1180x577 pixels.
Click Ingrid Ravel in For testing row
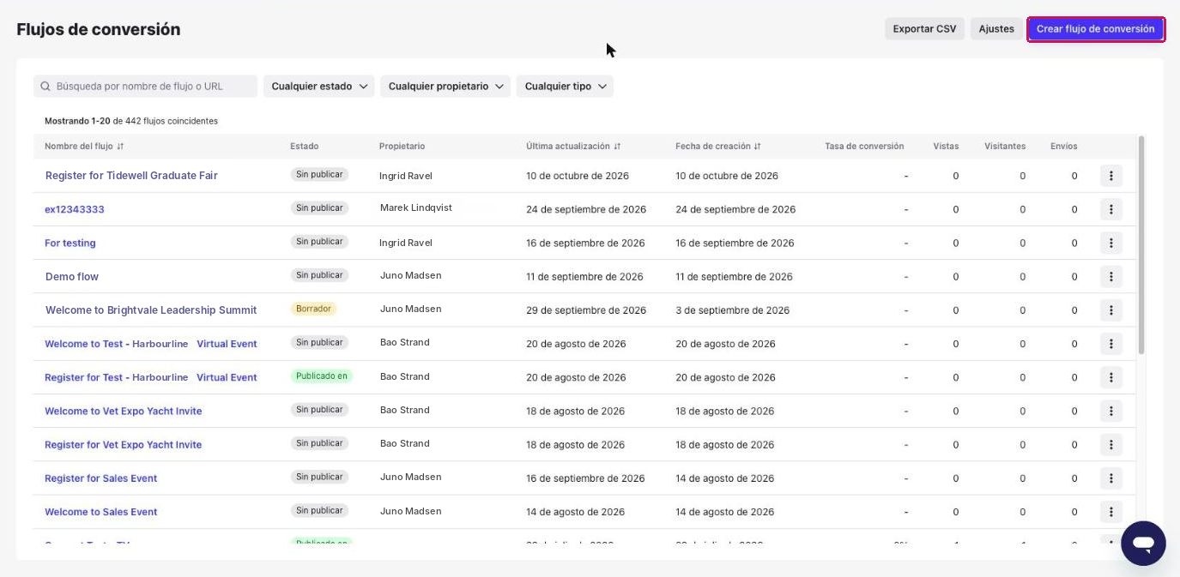pos(406,243)
